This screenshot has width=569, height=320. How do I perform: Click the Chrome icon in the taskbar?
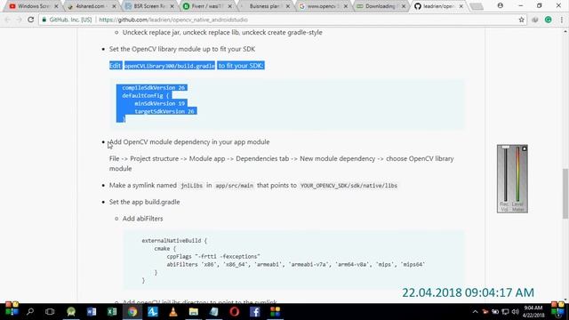pos(132,312)
